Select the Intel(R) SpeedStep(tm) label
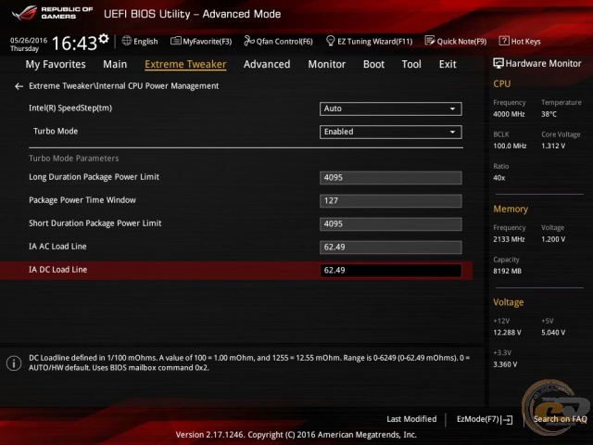Screen dimensions: 593x445 (70, 108)
